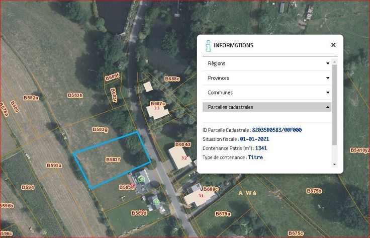Select parcel B583g on the map
This screenshot has width=370, height=238.
click(100, 129)
